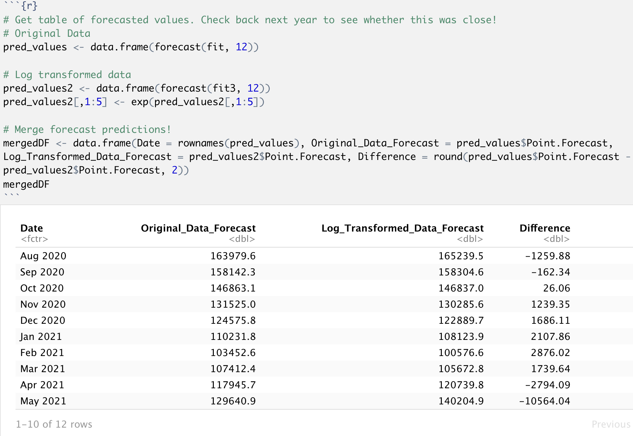Viewport: 633px width, 436px height.
Task: Click the '# Merge forecast predictions!' comment
Action: pyautogui.click(x=87, y=129)
